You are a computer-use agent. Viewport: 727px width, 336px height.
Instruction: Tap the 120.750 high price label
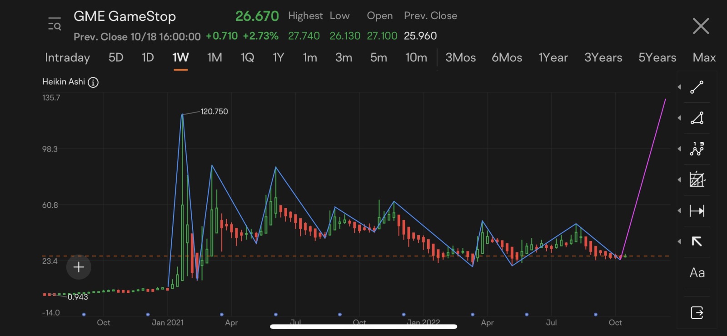pyautogui.click(x=214, y=111)
